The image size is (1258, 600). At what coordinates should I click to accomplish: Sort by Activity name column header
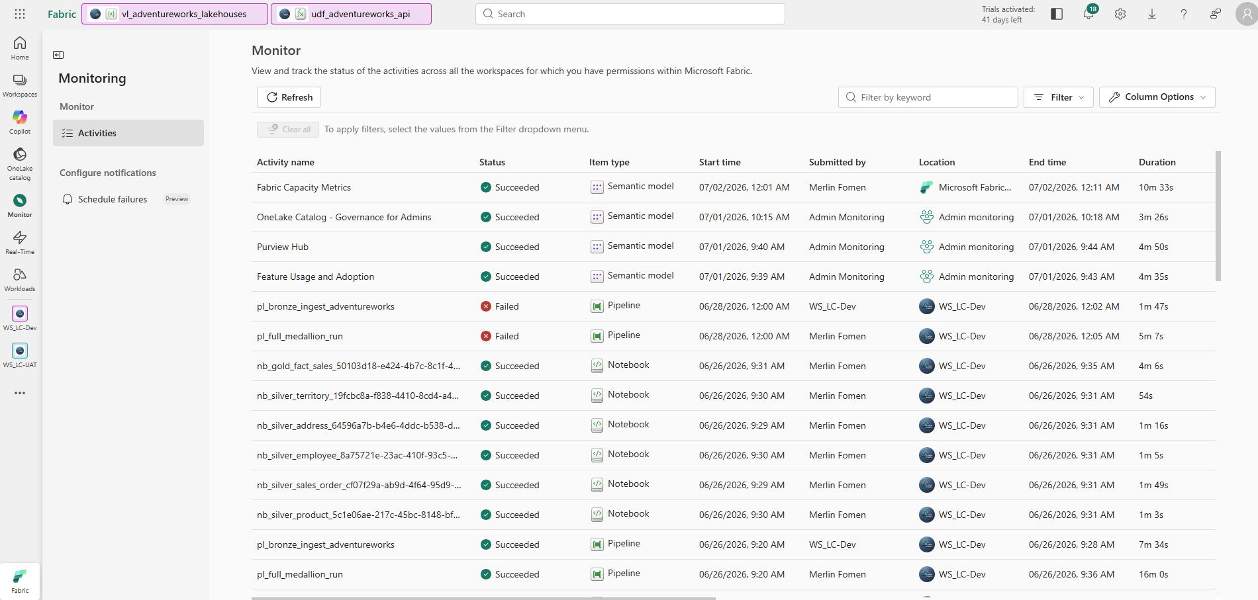point(285,162)
